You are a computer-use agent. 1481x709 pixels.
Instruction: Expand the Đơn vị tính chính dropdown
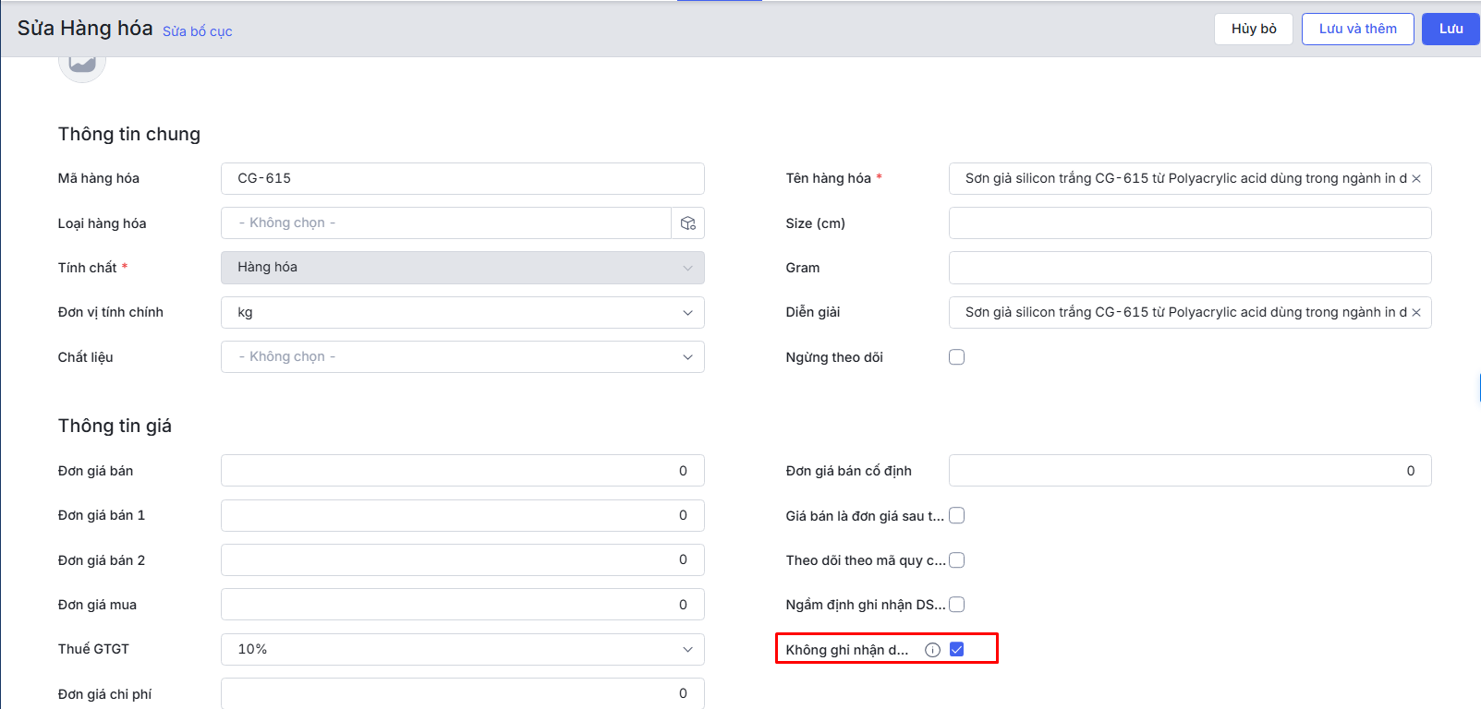(x=462, y=313)
